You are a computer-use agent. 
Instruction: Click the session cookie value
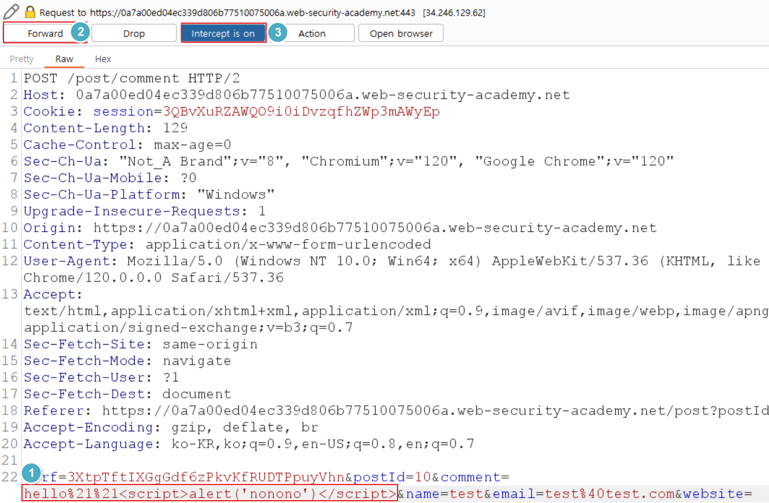(301, 112)
